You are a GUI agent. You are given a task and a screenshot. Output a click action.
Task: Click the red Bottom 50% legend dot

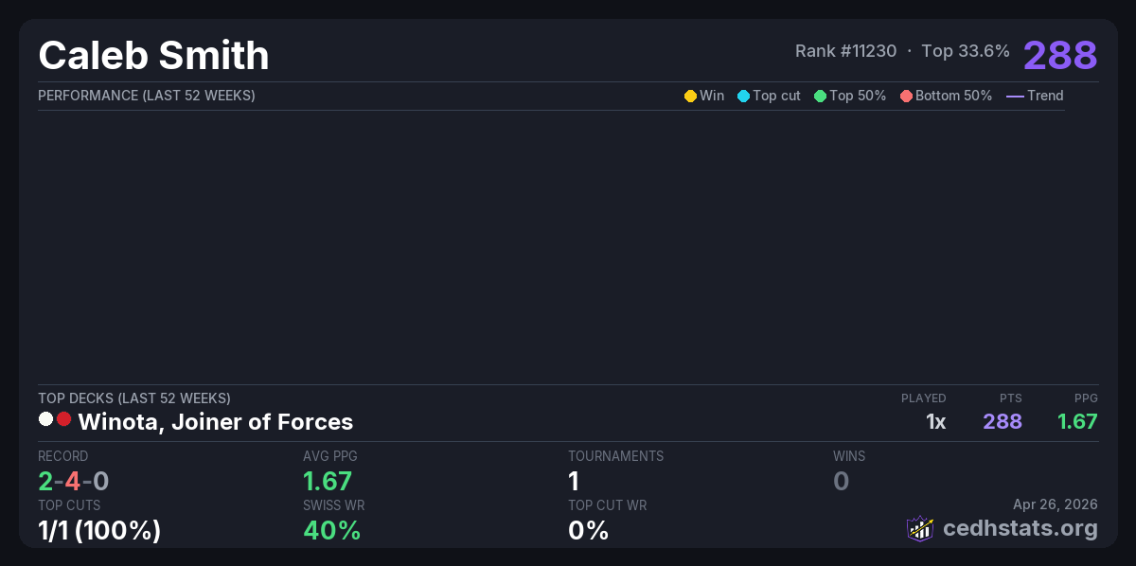coord(906,96)
